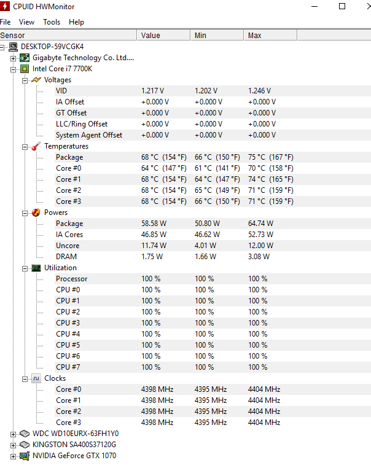371x468 pixels.
Task: Open the Tools menu
Action: coord(52,22)
